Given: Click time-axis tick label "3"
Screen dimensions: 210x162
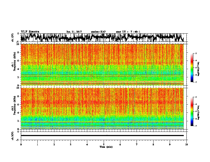Looking at the screenshot, I should [x=71, y=145].
